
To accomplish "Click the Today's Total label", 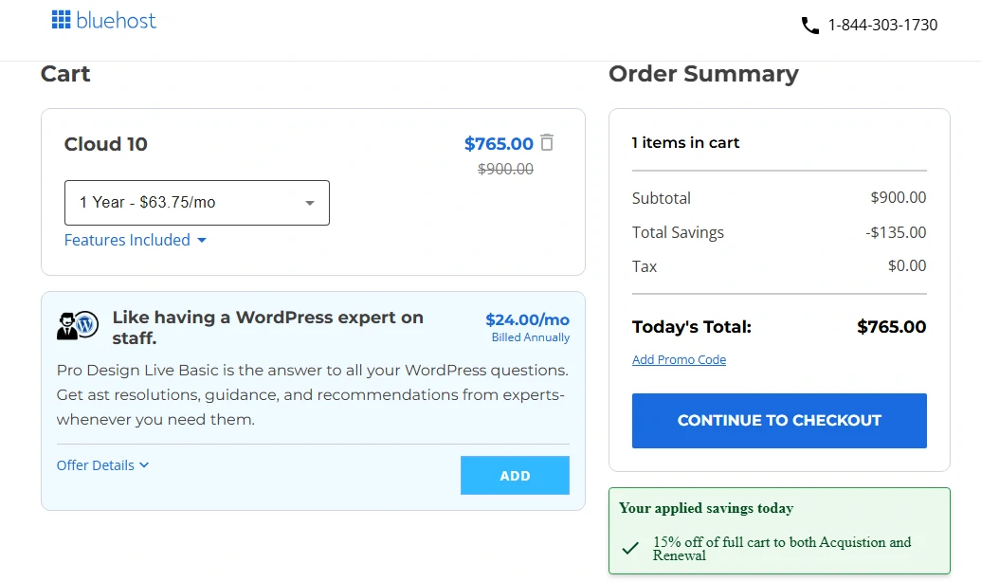I will 691,327.
